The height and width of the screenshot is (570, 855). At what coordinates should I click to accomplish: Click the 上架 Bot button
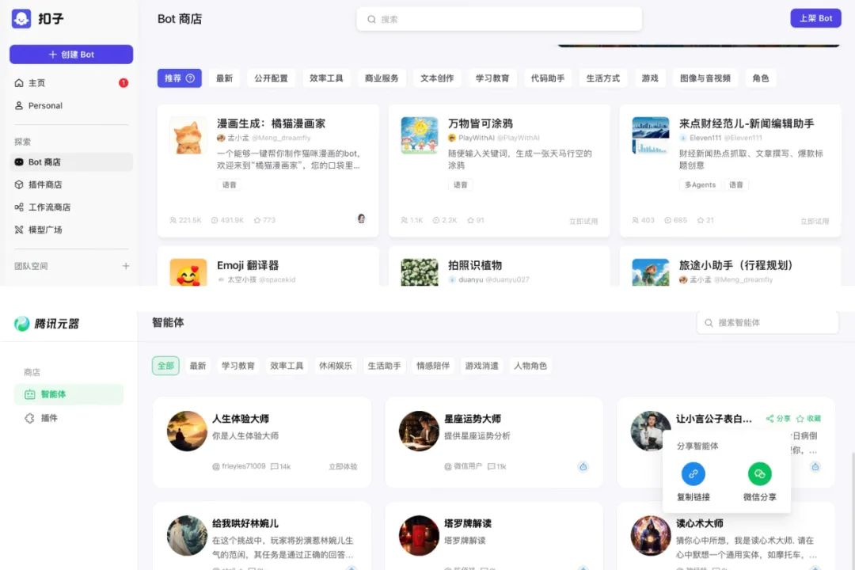pyautogui.click(x=815, y=18)
